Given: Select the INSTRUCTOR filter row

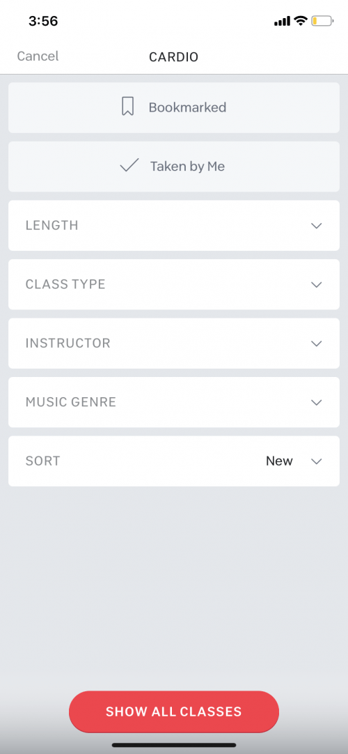Looking at the screenshot, I should (x=174, y=344).
